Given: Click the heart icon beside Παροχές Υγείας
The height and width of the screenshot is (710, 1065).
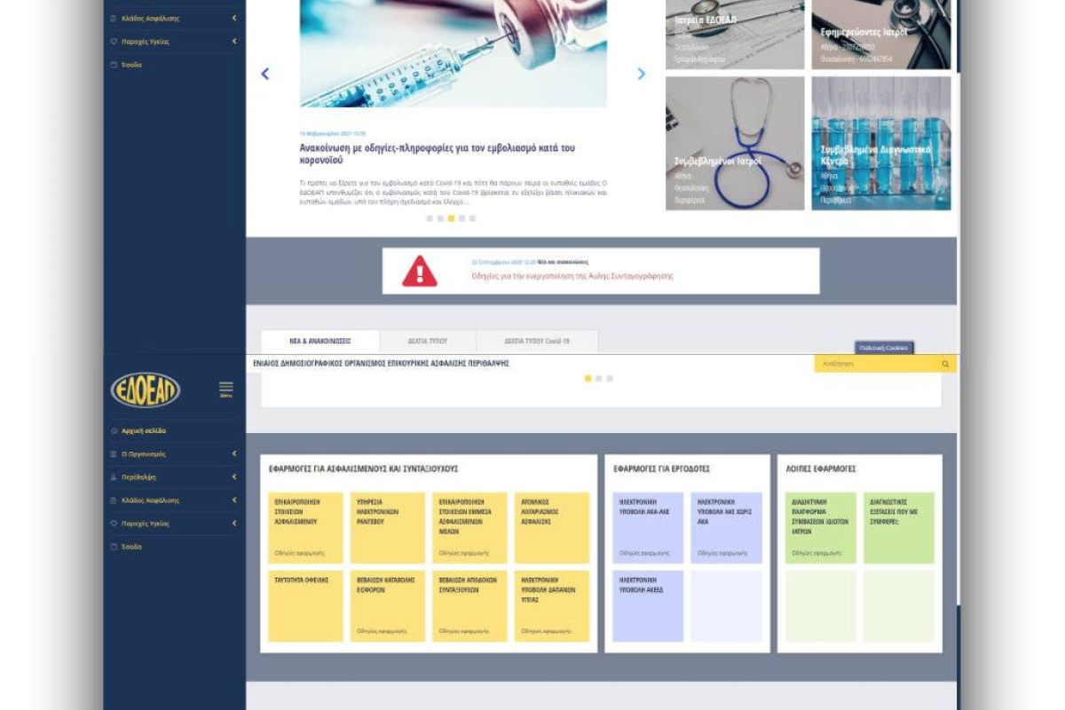Looking at the screenshot, I should tap(114, 524).
